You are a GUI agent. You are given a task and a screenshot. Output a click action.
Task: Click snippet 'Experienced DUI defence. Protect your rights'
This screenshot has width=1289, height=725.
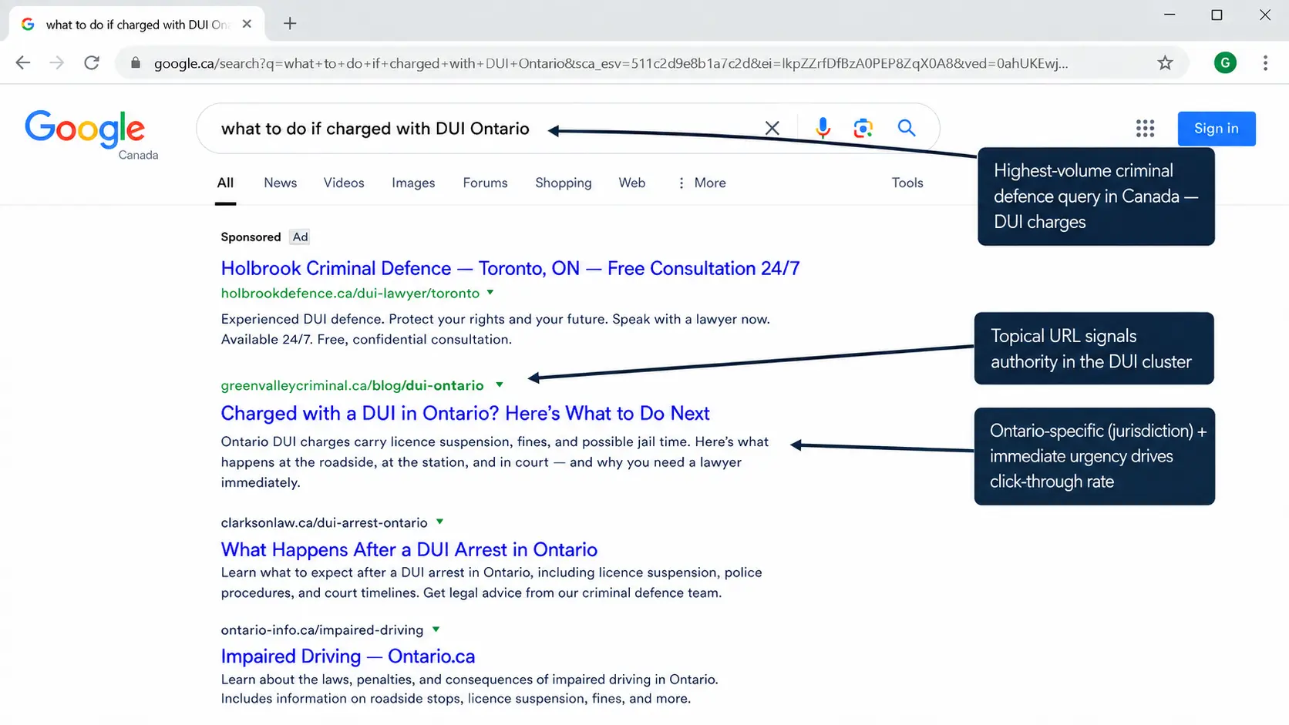click(x=496, y=329)
